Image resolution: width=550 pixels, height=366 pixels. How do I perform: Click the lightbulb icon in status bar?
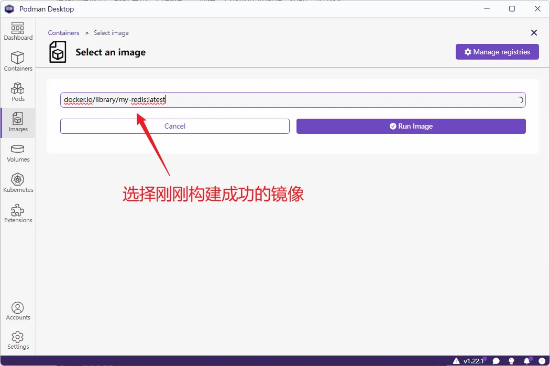tap(511, 361)
